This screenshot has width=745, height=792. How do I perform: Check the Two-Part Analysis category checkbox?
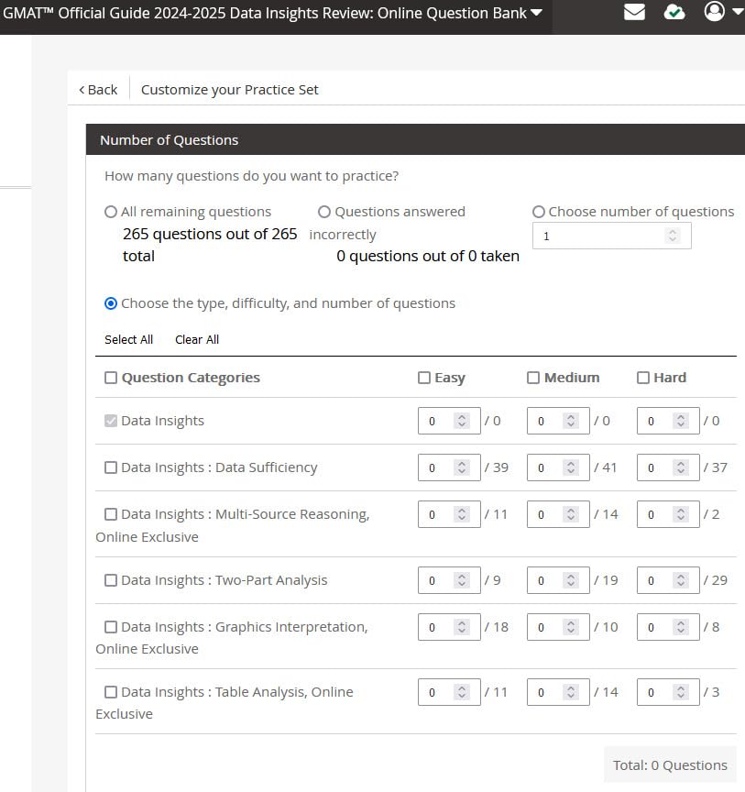(111, 580)
